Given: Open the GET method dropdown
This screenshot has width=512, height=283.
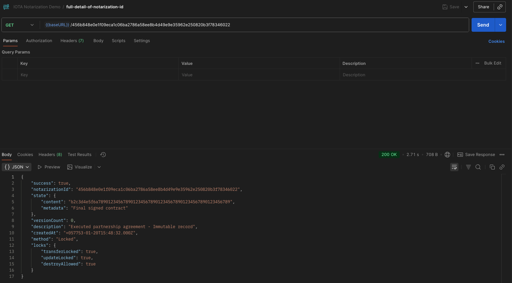Looking at the screenshot, I should tap(20, 25).
